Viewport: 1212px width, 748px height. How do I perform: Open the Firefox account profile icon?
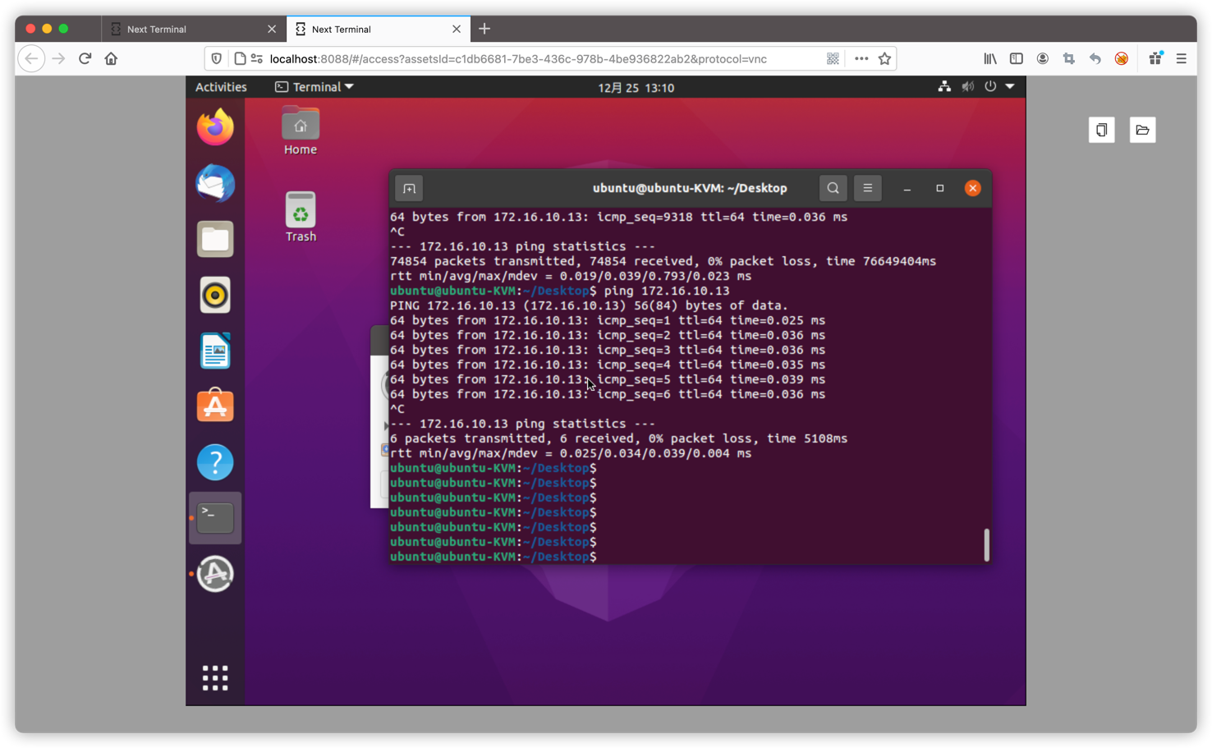pos(1042,58)
